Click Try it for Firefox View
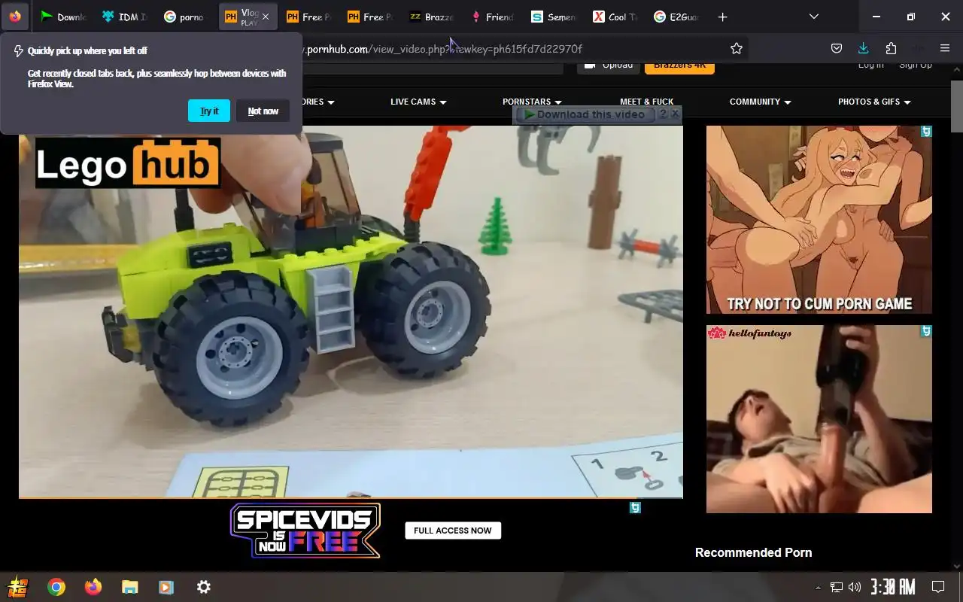 tap(209, 111)
